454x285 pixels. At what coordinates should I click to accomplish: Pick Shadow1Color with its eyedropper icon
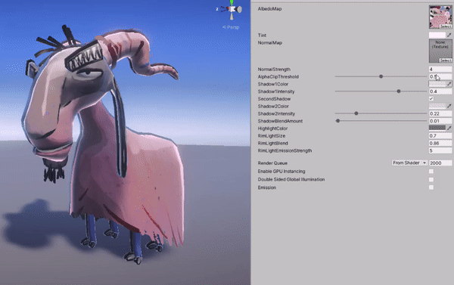coord(449,84)
